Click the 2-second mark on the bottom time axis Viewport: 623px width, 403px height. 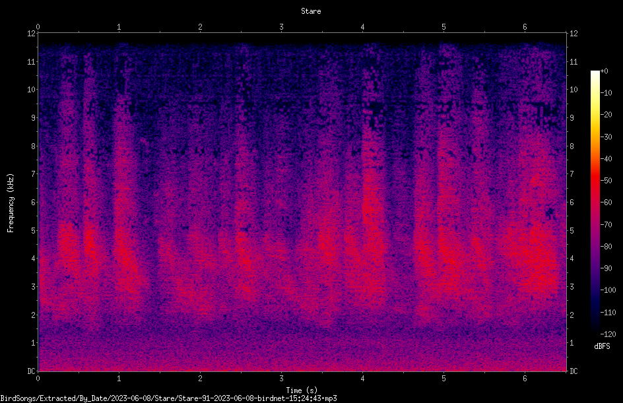pyautogui.click(x=200, y=379)
